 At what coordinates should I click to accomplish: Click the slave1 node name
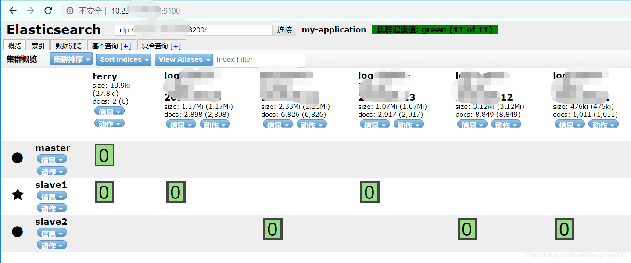[x=51, y=185]
